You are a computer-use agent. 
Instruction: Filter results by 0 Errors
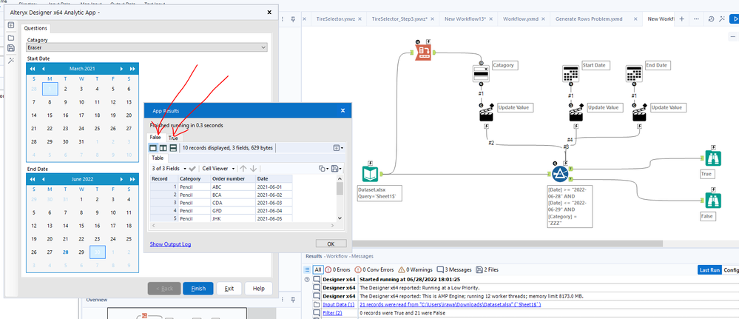click(338, 270)
